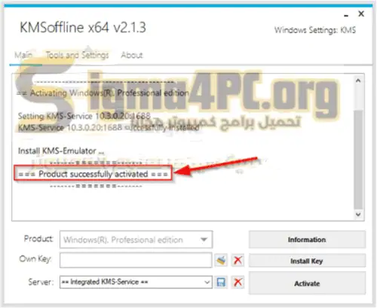The width and height of the screenshot is (377, 308).
Task: Click the Install Key button
Action: (307, 261)
